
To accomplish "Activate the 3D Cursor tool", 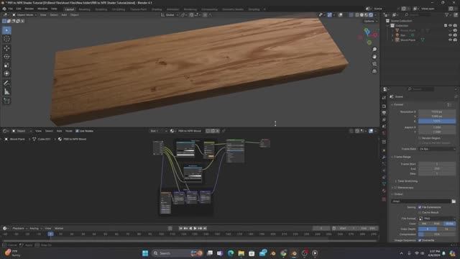I will pos(6,39).
